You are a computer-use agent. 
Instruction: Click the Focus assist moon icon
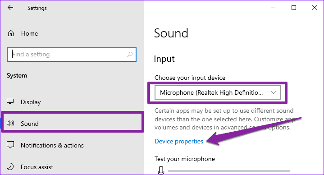click(10, 166)
